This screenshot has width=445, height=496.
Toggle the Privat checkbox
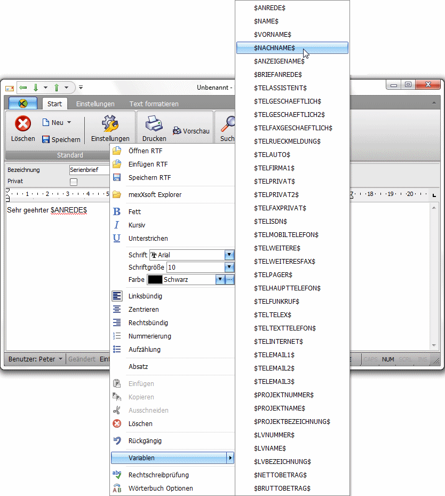[74, 182]
